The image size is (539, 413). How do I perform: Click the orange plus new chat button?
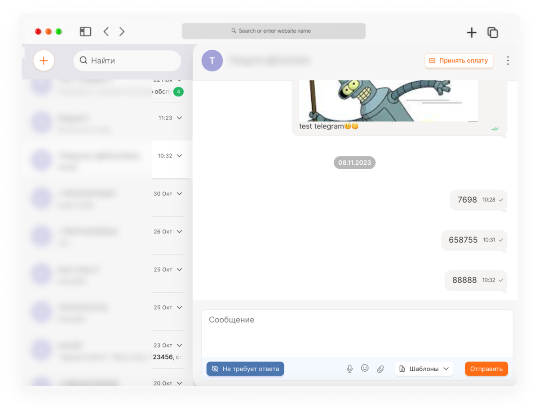(44, 61)
